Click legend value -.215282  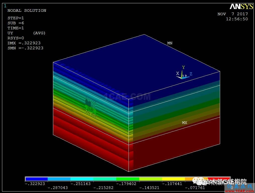[x=103, y=188]
